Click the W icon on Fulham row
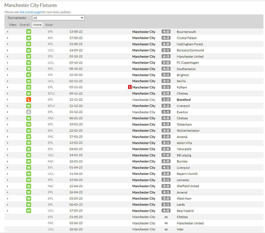Image resolution: width=265 pixels, height=233 pixels. point(29,87)
